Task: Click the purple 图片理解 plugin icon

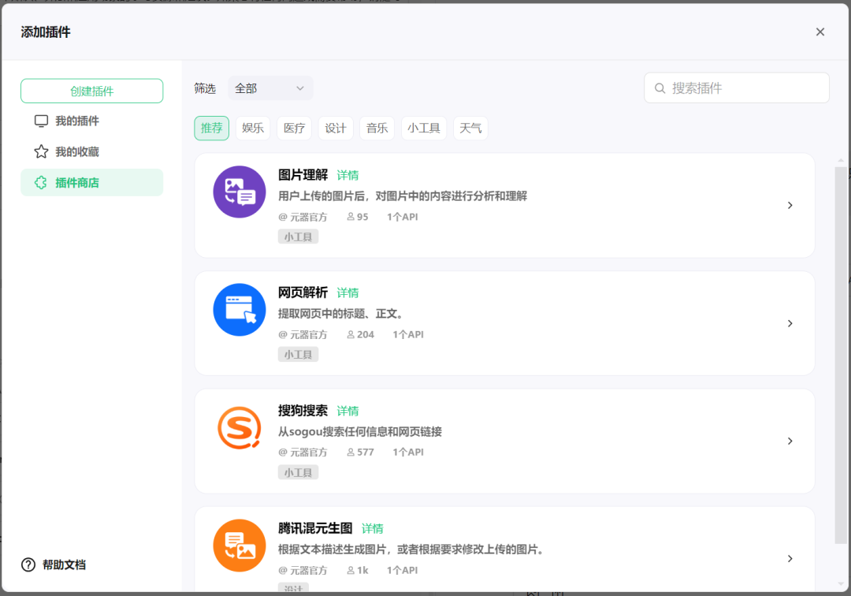Action: pos(240,192)
